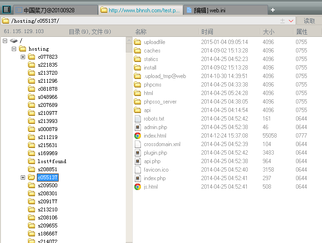
Task: Click the robots.txt file icon
Action: click(138, 119)
